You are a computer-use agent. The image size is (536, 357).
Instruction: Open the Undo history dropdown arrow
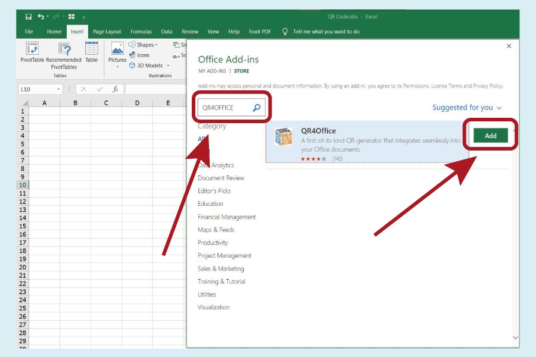pyautogui.click(x=48, y=17)
